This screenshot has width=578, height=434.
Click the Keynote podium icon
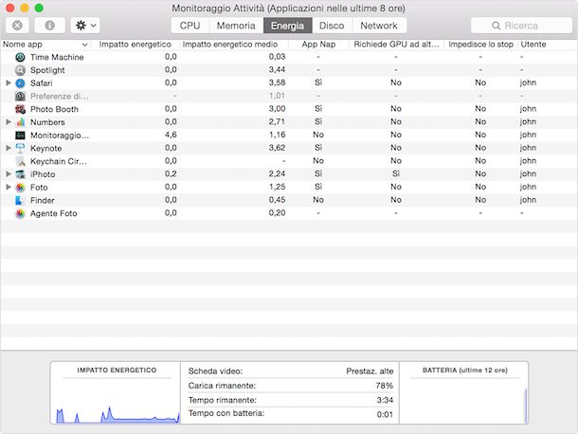[20, 148]
